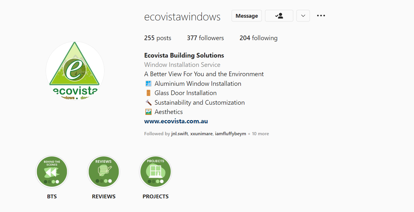Open the Reviews highlight icon
Image resolution: width=414 pixels, height=212 pixels.
coord(104,172)
